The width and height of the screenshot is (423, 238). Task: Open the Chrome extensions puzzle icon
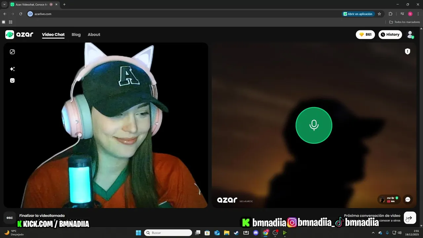pos(390,14)
